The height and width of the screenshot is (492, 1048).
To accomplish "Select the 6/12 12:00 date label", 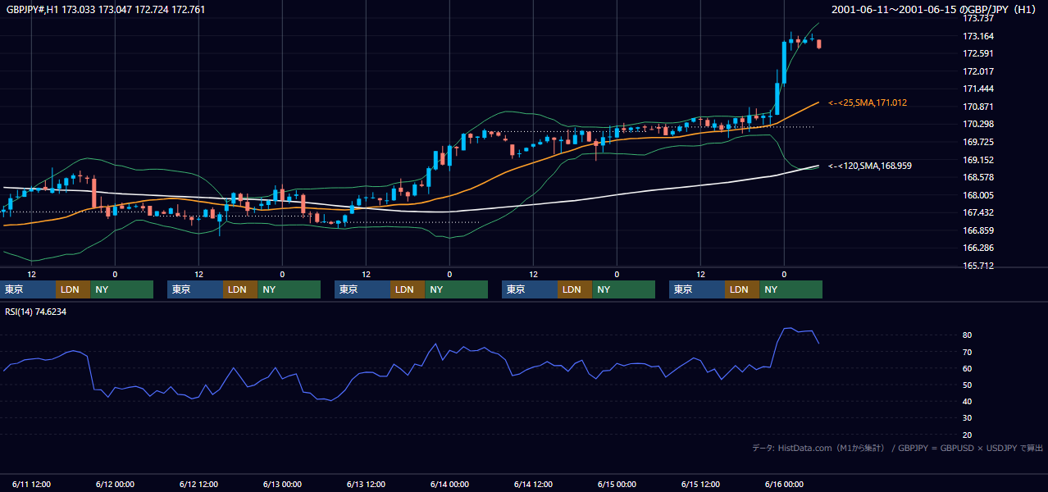I will coord(198,484).
